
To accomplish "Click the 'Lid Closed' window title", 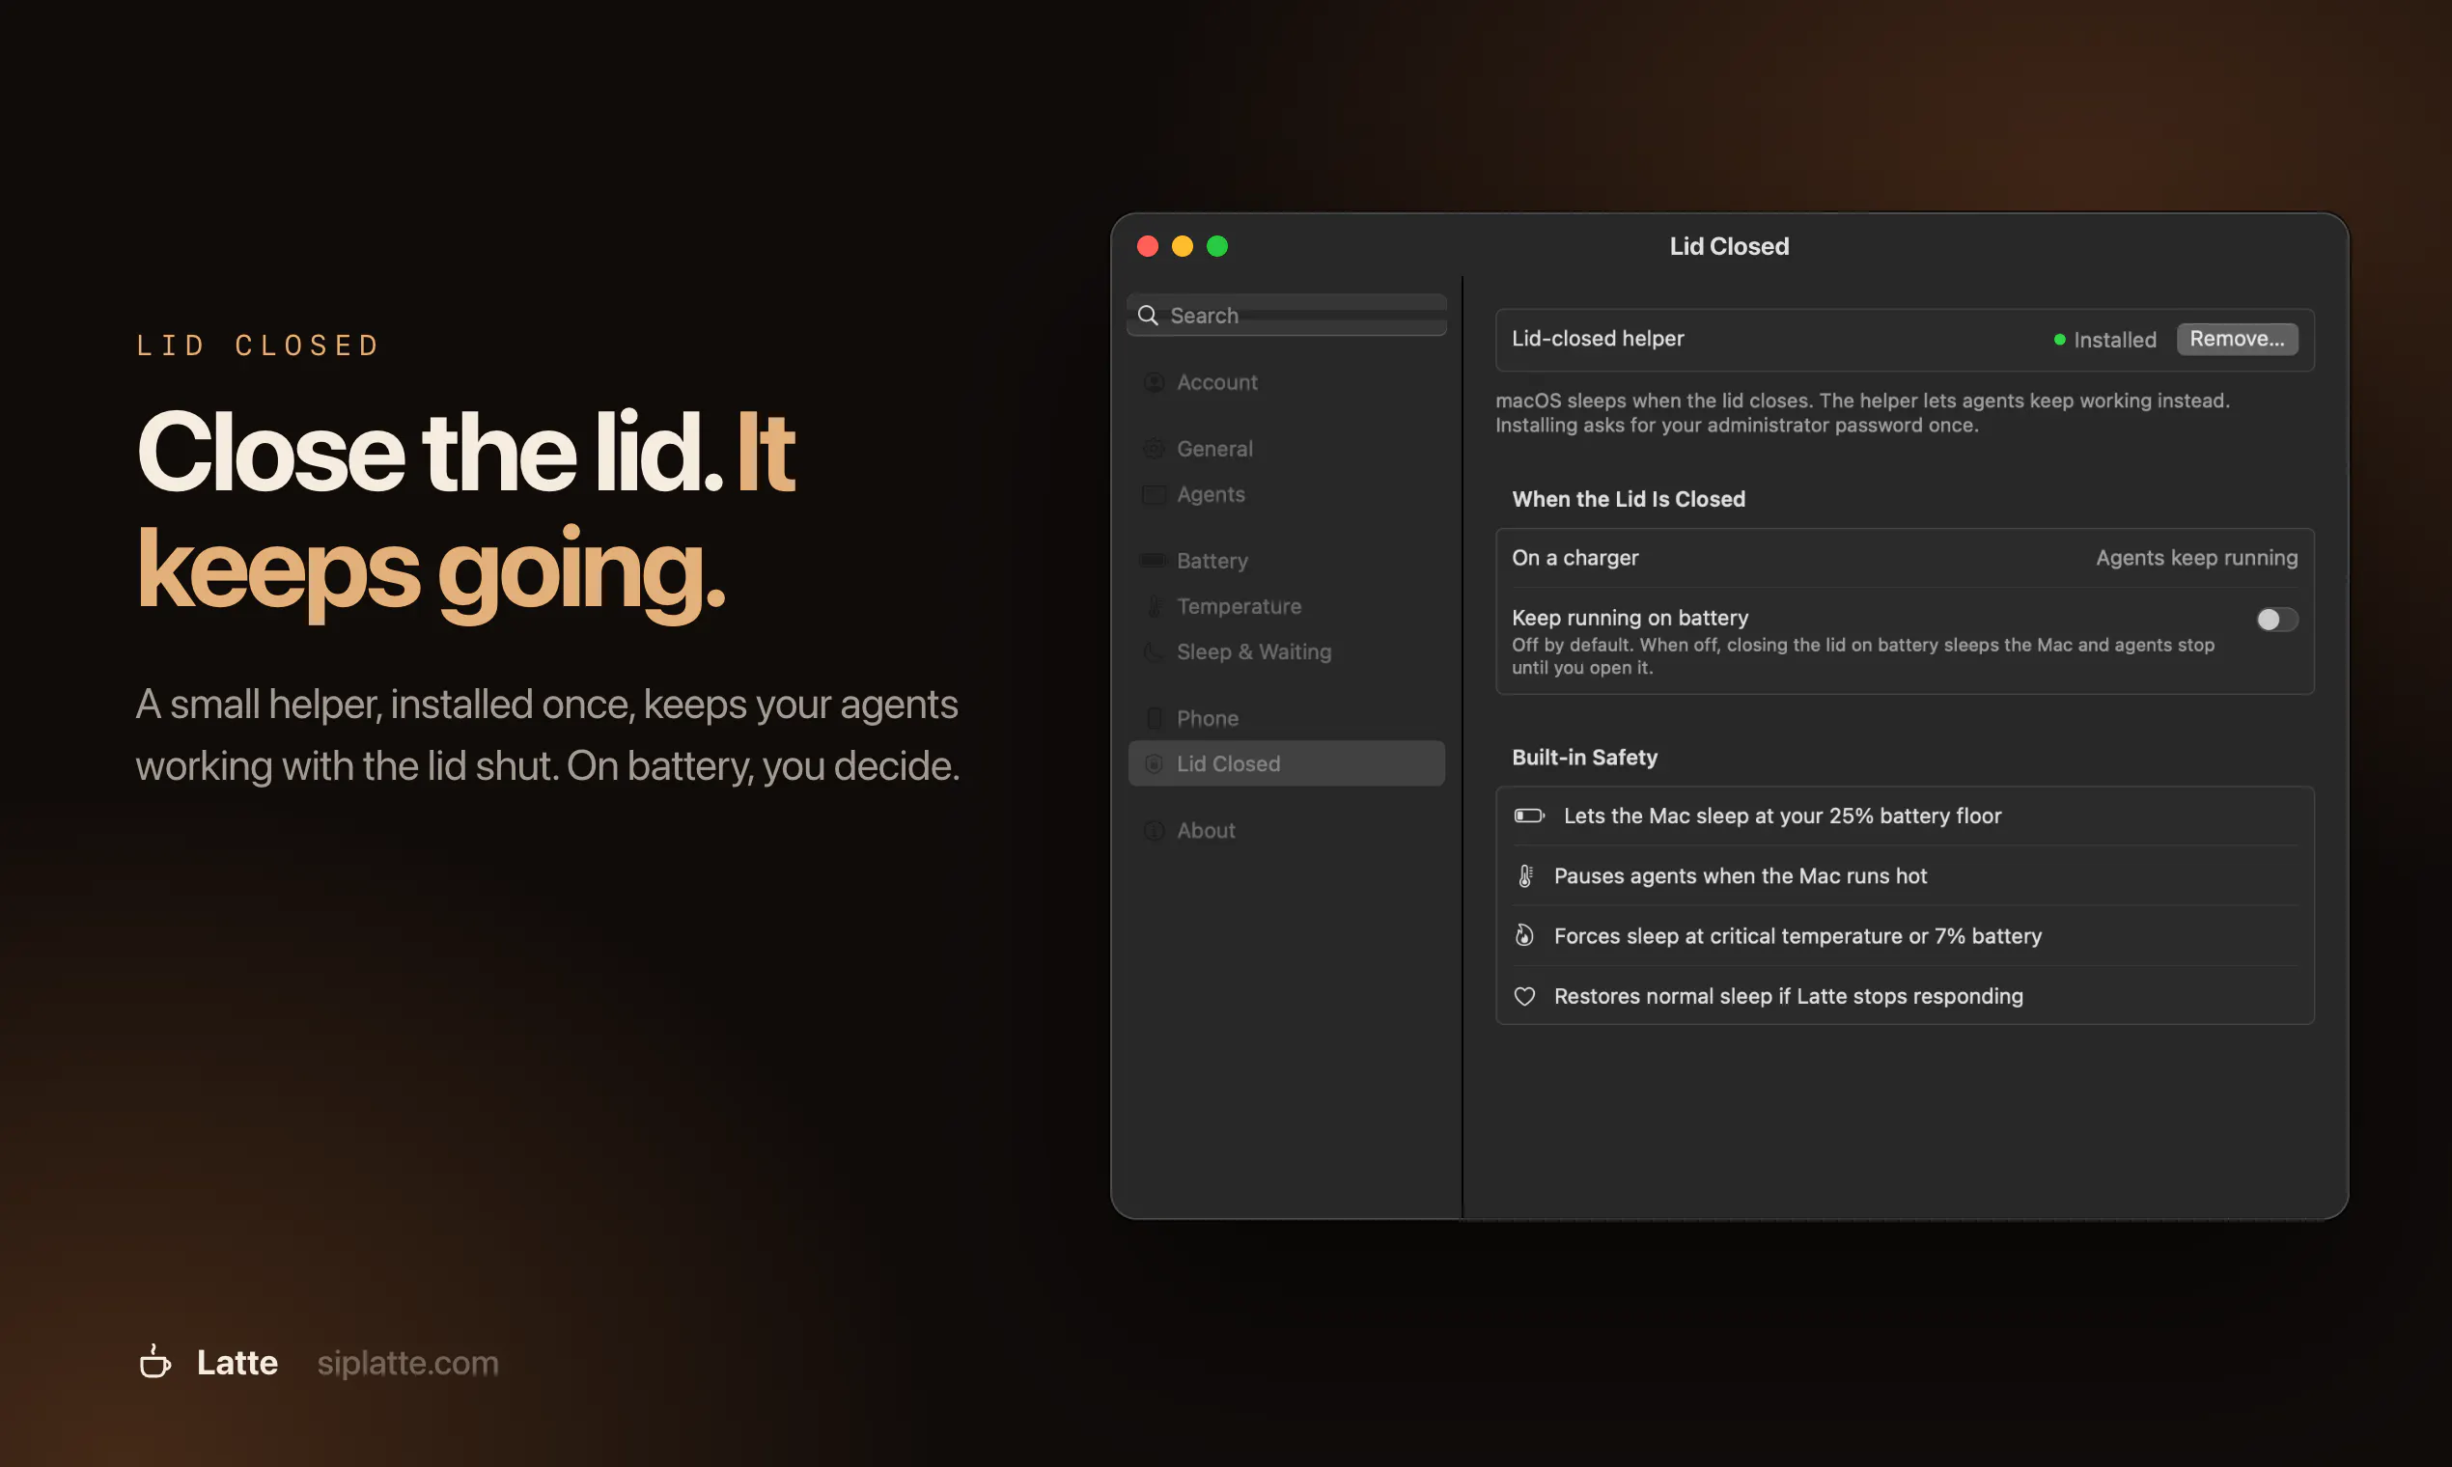I will click(x=1729, y=246).
